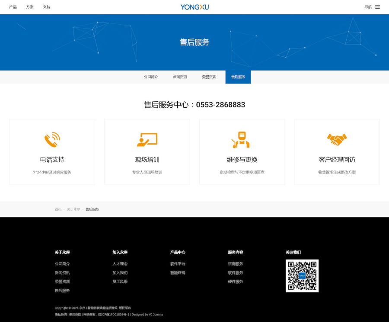The width and height of the screenshot is (389, 322).
Task: Click the repair technician icon
Action: pos(241,139)
